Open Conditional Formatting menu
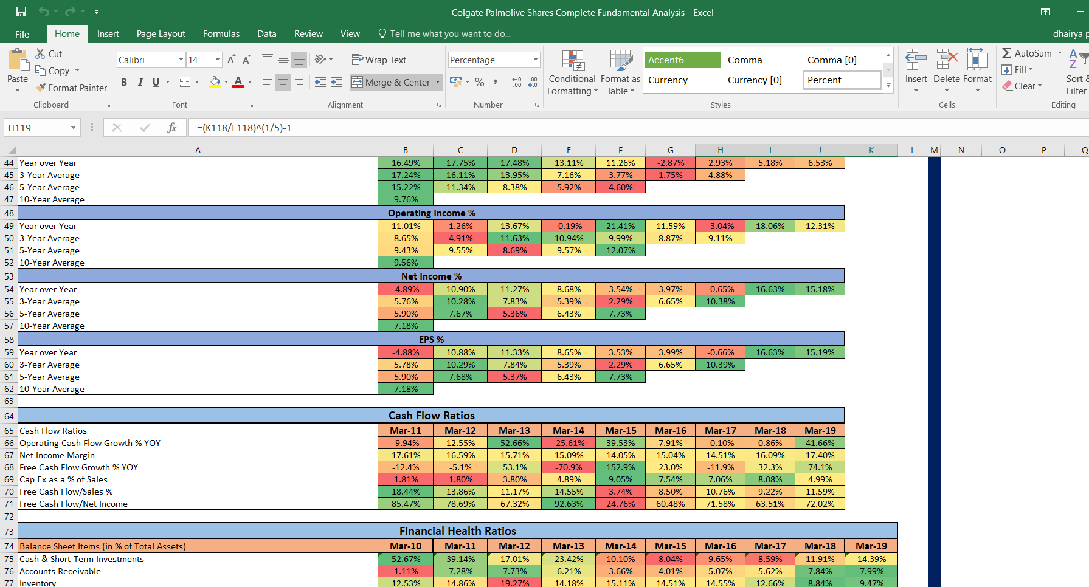Viewport: 1089px width, 587px height. (x=572, y=72)
